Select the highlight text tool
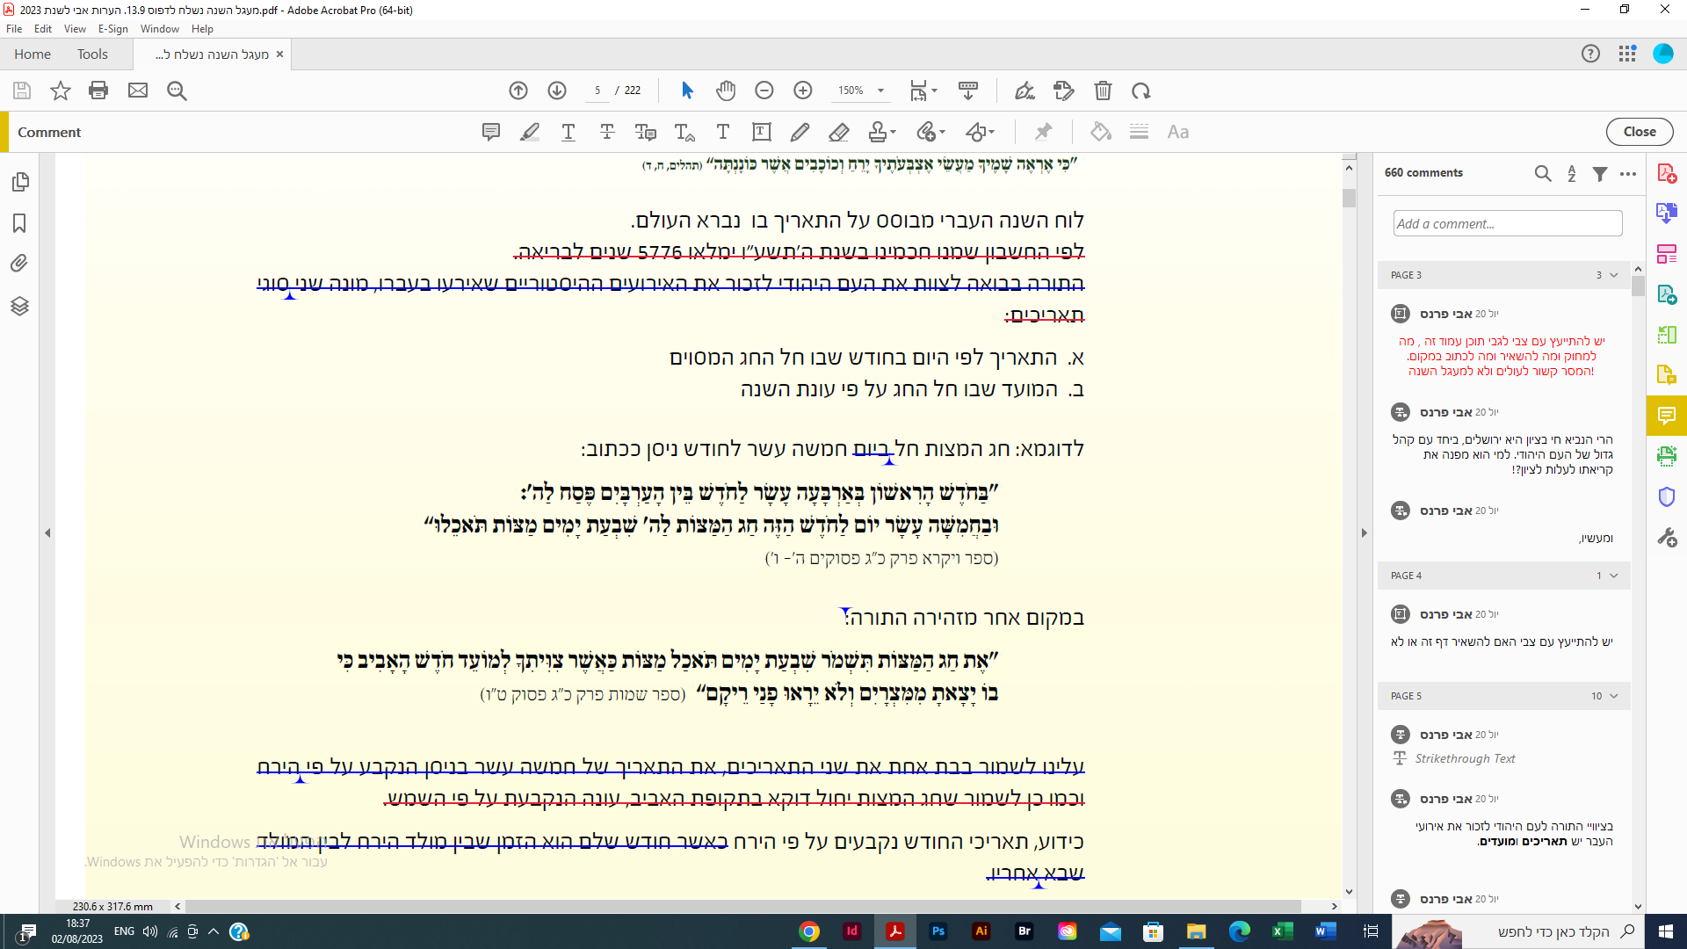 pos(530,132)
